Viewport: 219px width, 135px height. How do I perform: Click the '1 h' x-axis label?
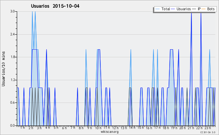[23, 128]
